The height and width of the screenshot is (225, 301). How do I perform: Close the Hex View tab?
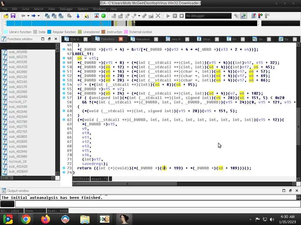187,39
